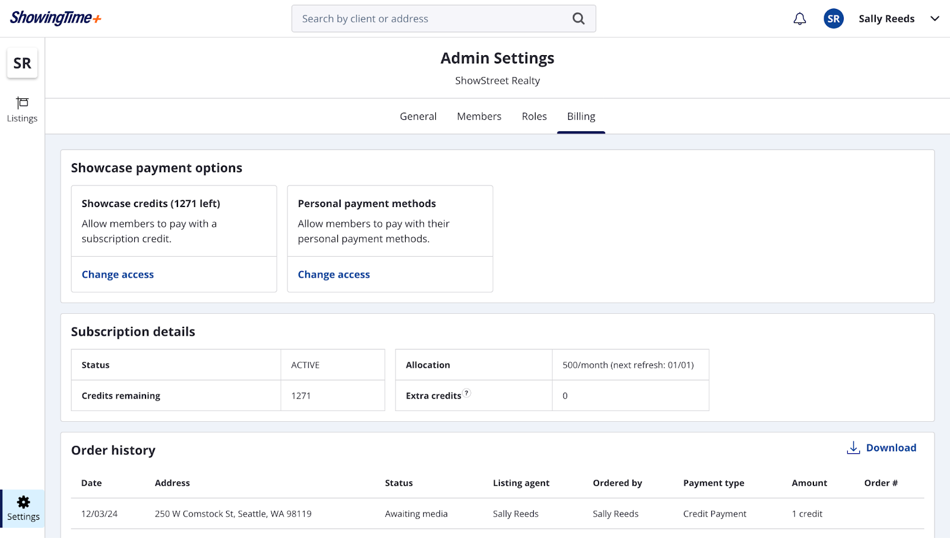Screen dimensions: 950x538
Task: Click the Awaiting media status cell
Action: pos(416,514)
